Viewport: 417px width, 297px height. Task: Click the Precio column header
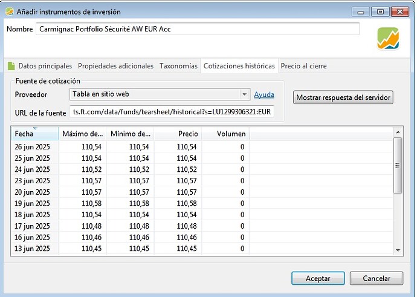click(x=178, y=134)
